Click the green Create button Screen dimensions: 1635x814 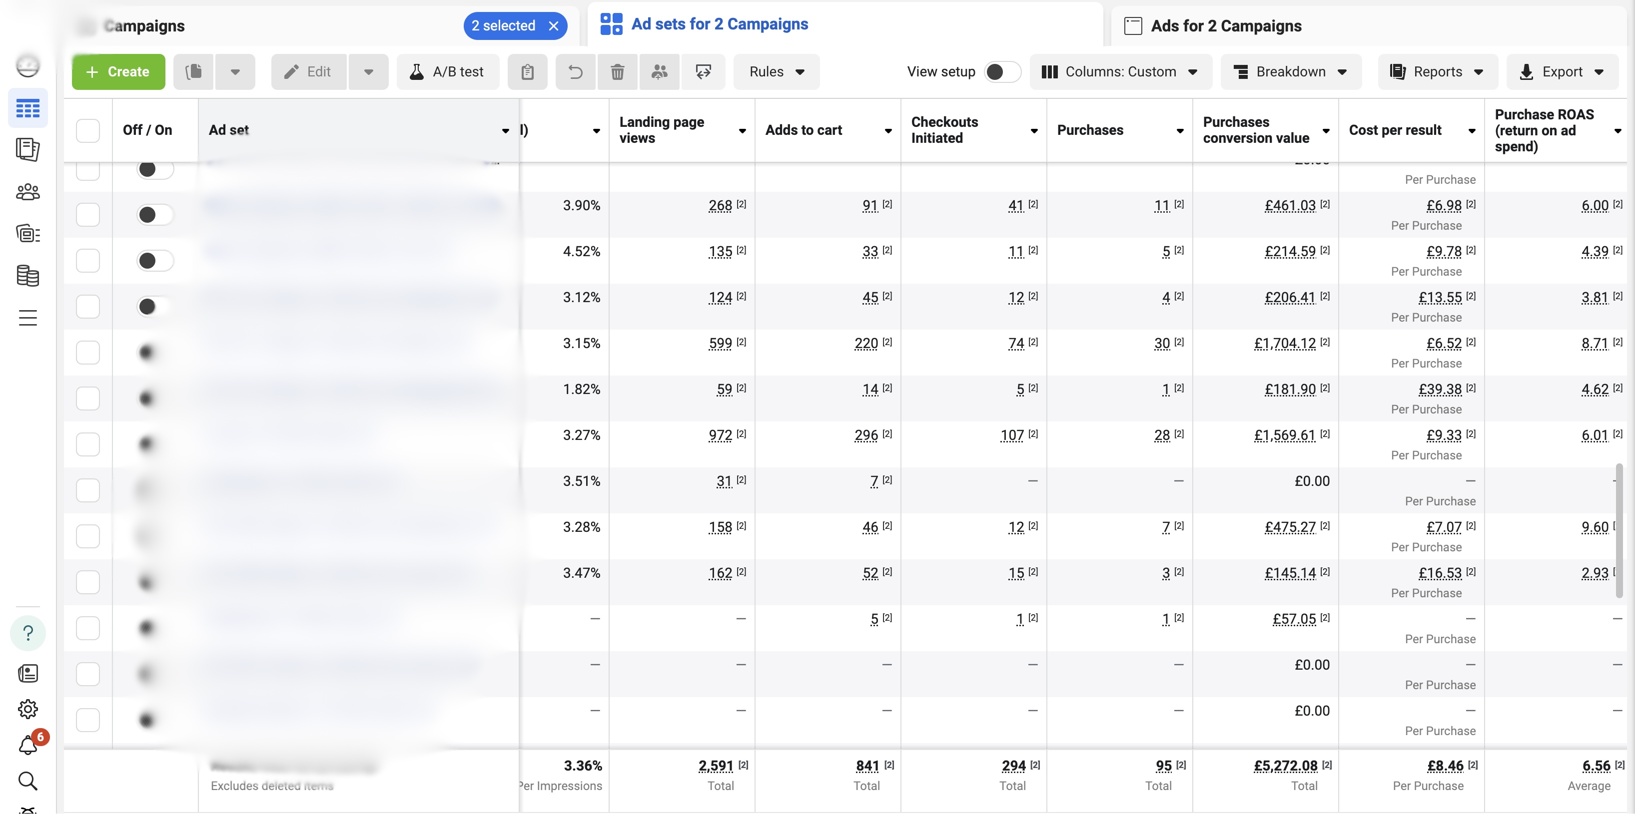[118, 72]
